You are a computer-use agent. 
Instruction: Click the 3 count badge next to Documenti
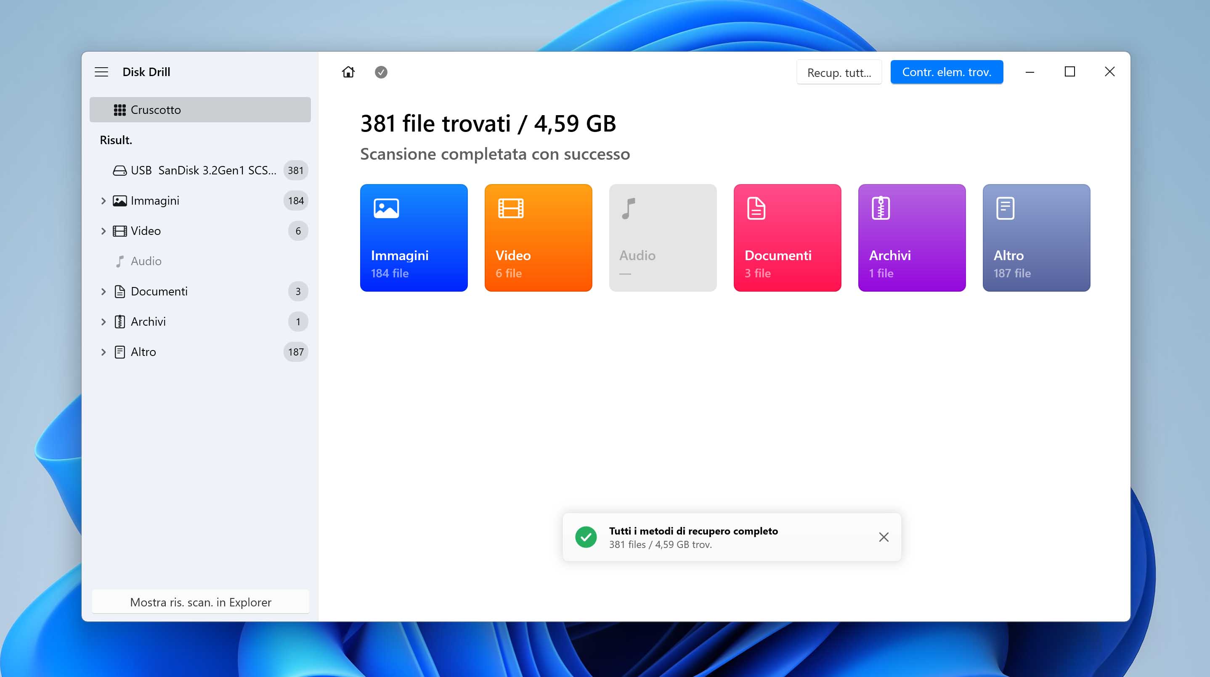298,291
